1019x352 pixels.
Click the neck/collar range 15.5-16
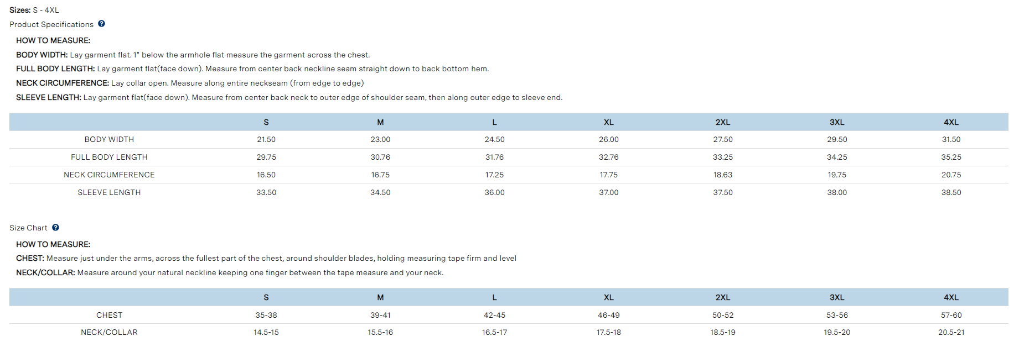[x=380, y=333]
